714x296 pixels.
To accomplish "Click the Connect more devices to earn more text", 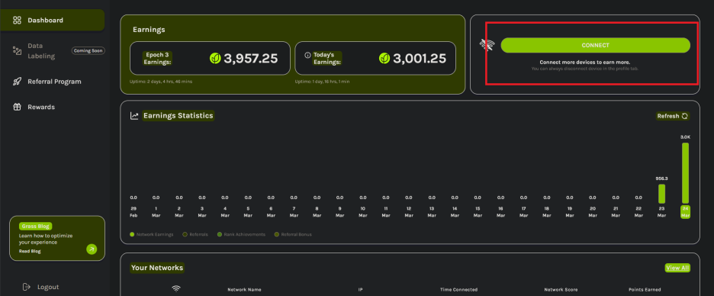I will tap(584, 62).
